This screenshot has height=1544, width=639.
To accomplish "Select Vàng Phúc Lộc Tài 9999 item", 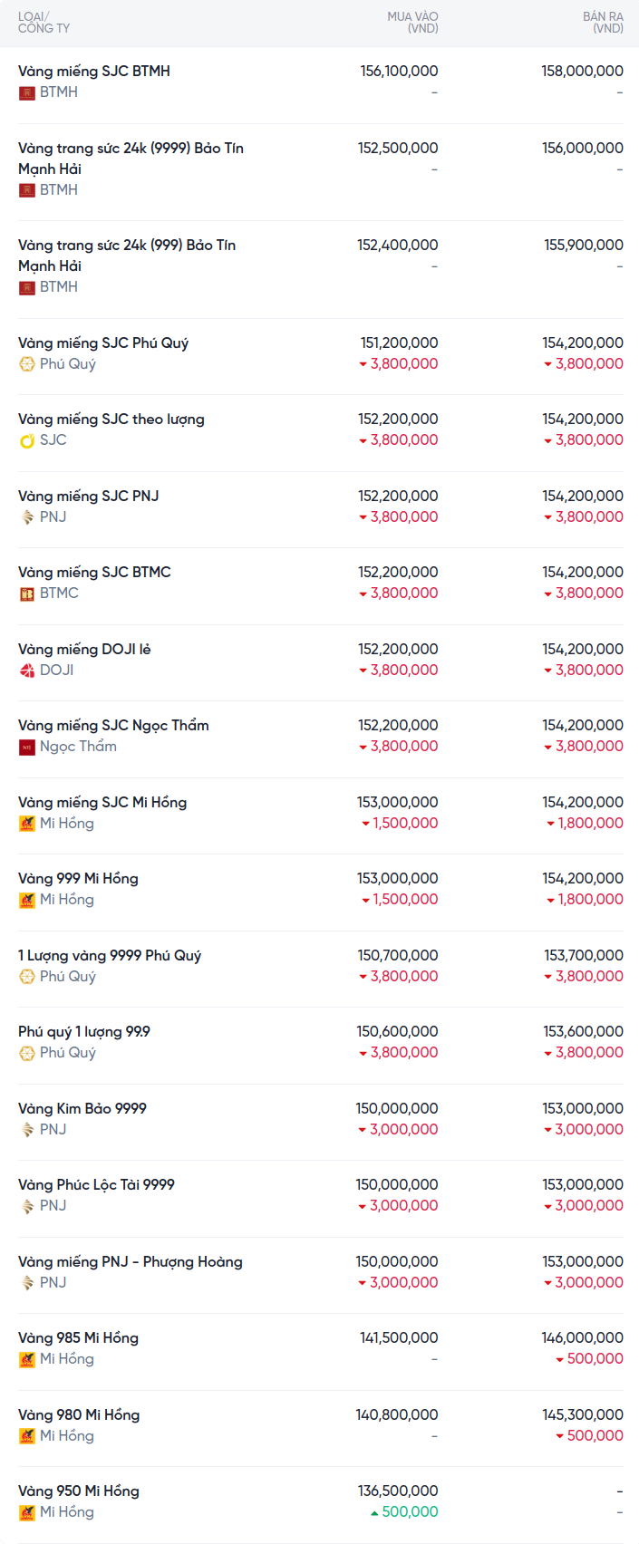I will tap(96, 1184).
